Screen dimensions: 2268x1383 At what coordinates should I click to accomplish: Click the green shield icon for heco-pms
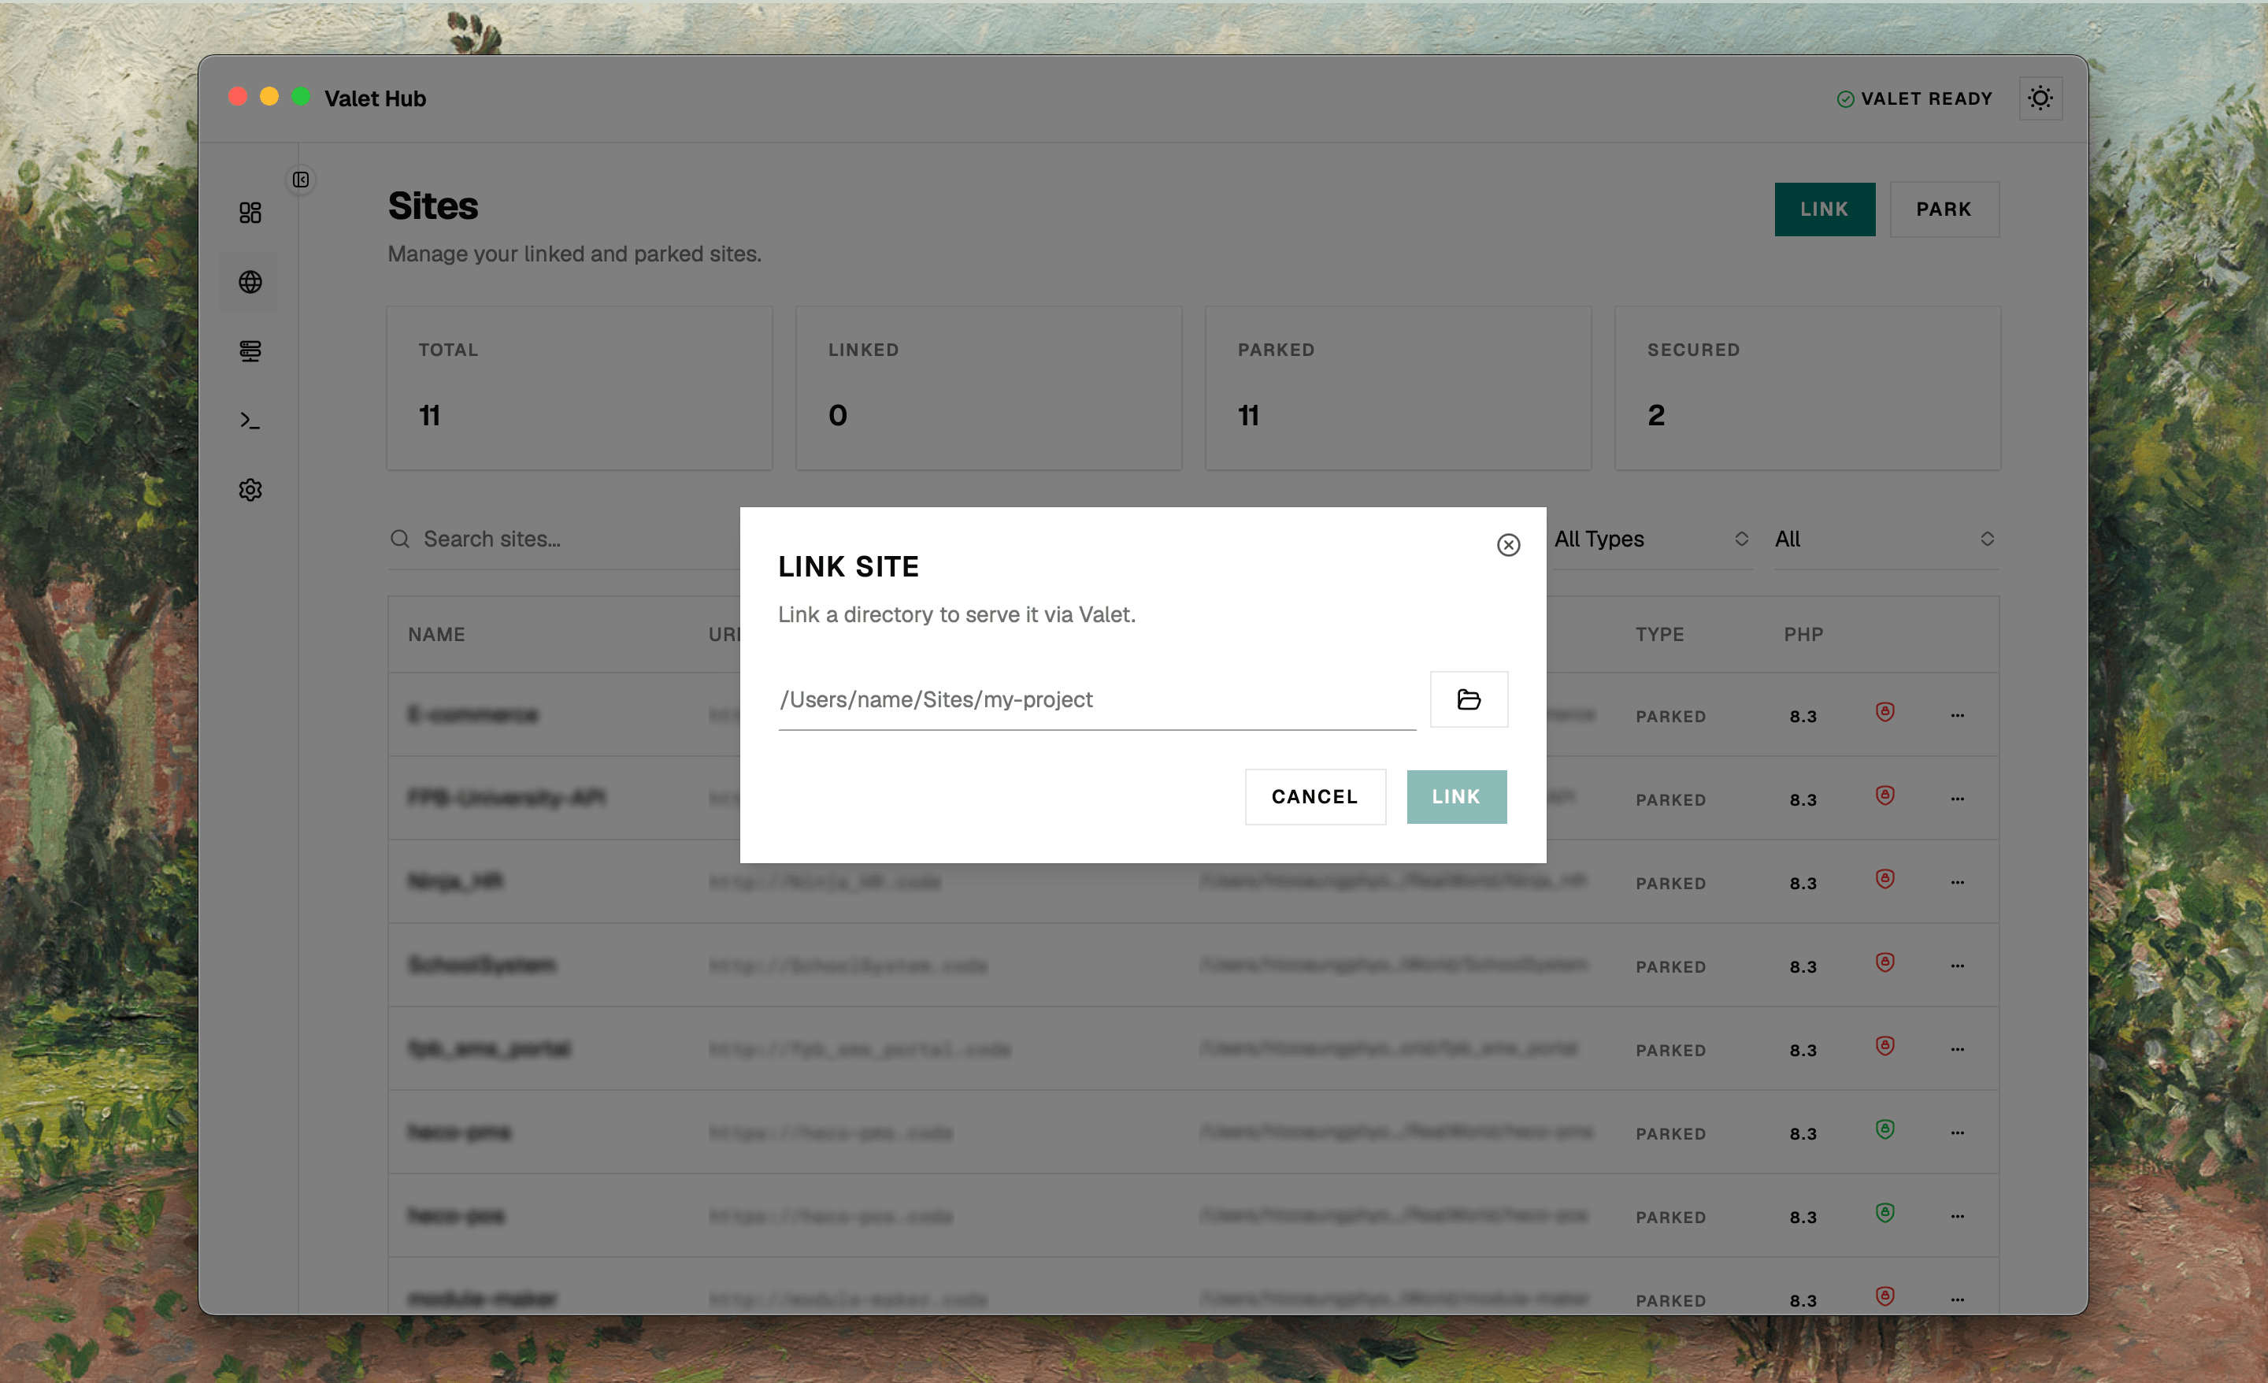tap(1885, 1129)
